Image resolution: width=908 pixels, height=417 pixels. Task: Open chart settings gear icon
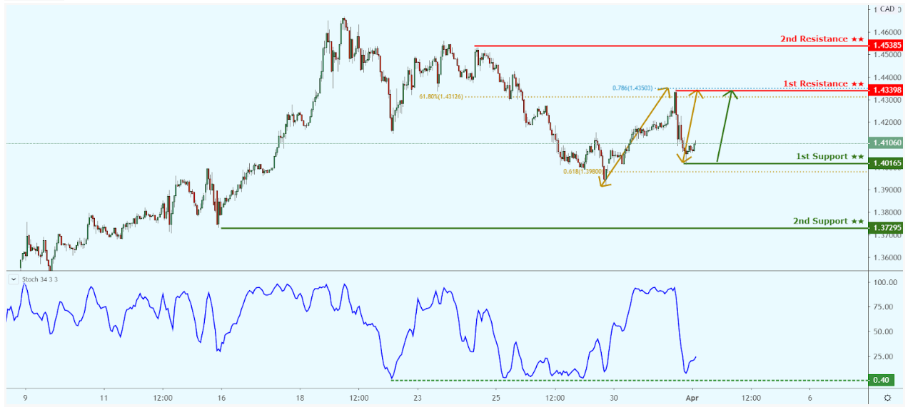coord(887,398)
